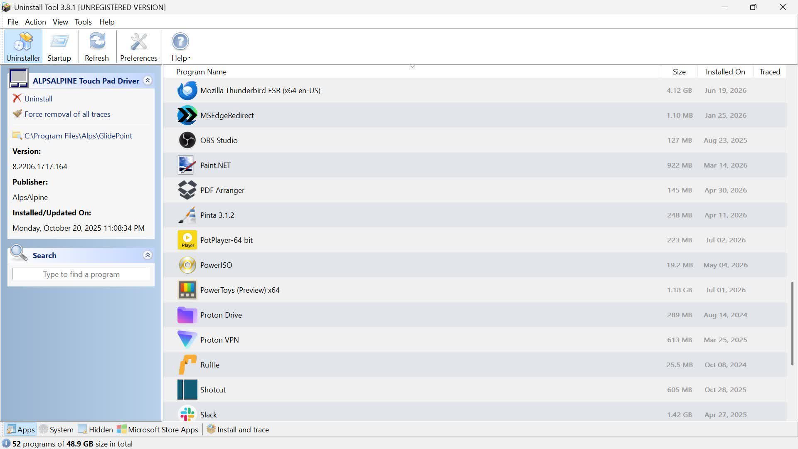The height and width of the screenshot is (449, 798).
Task: Select the 'Shotcut' program name
Action: (213, 390)
